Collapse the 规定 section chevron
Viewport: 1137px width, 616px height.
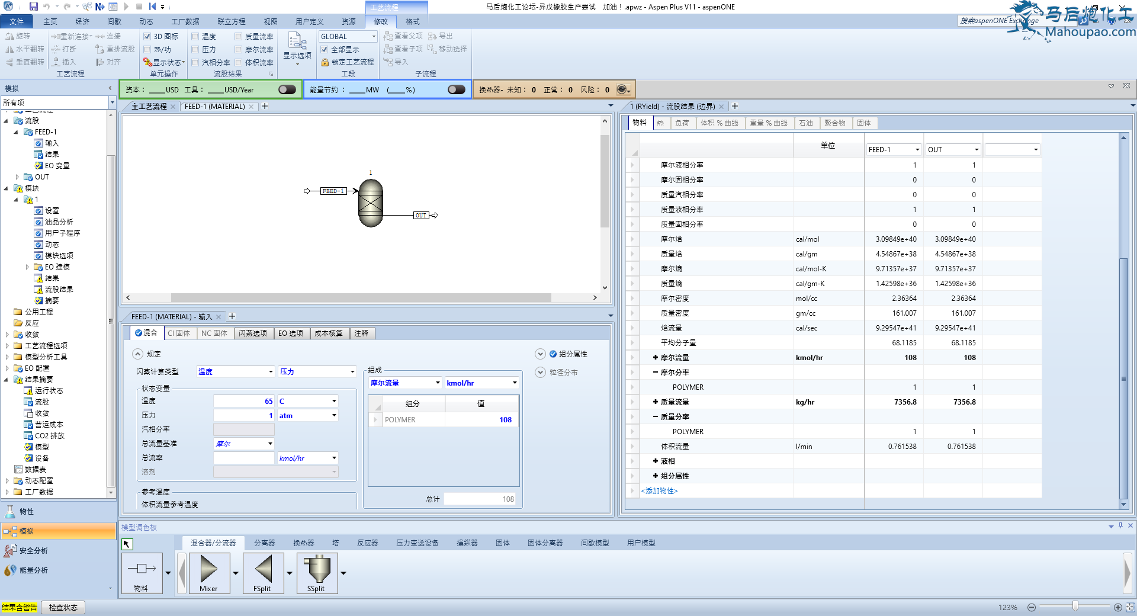(x=137, y=354)
